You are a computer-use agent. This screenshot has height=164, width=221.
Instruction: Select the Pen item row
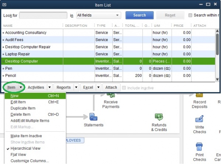pos(108,68)
